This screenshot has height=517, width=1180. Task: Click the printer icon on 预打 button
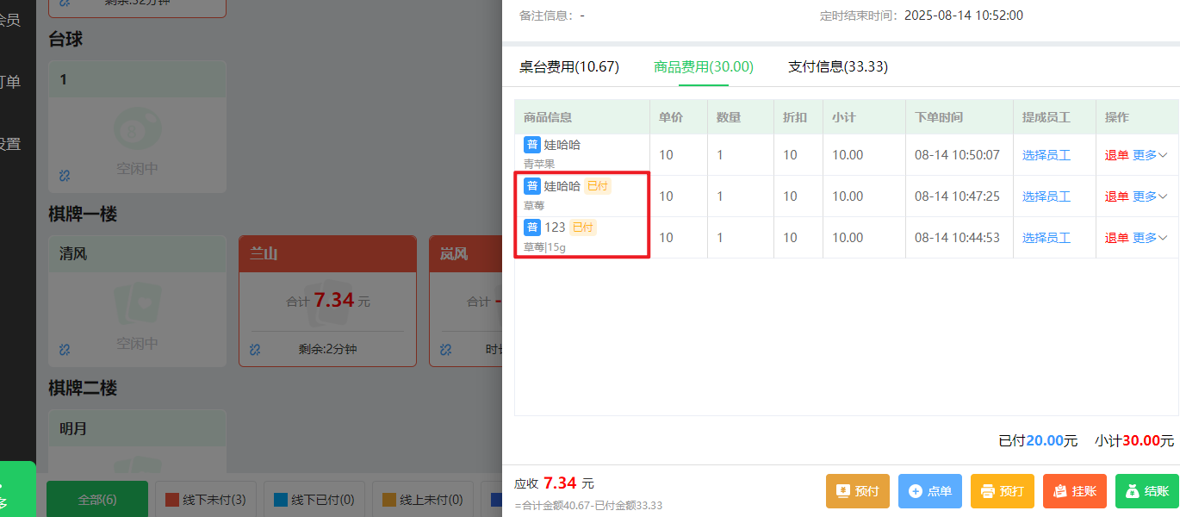(x=987, y=490)
